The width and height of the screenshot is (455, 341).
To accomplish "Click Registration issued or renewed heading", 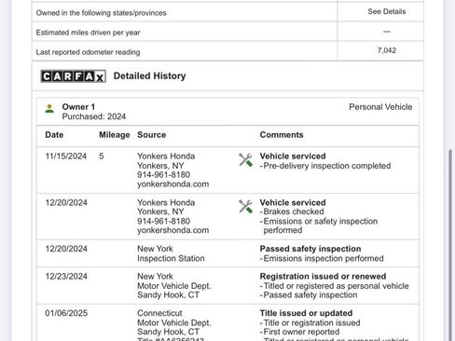I will tap(323, 277).
